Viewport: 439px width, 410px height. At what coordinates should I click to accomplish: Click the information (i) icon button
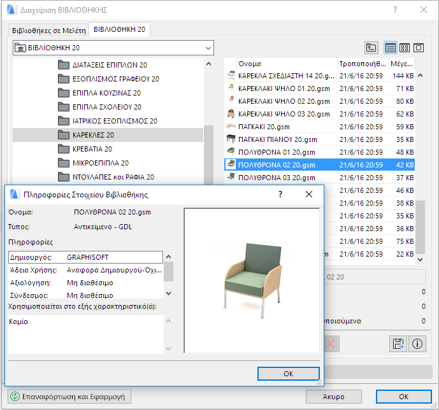click(417, 344)
